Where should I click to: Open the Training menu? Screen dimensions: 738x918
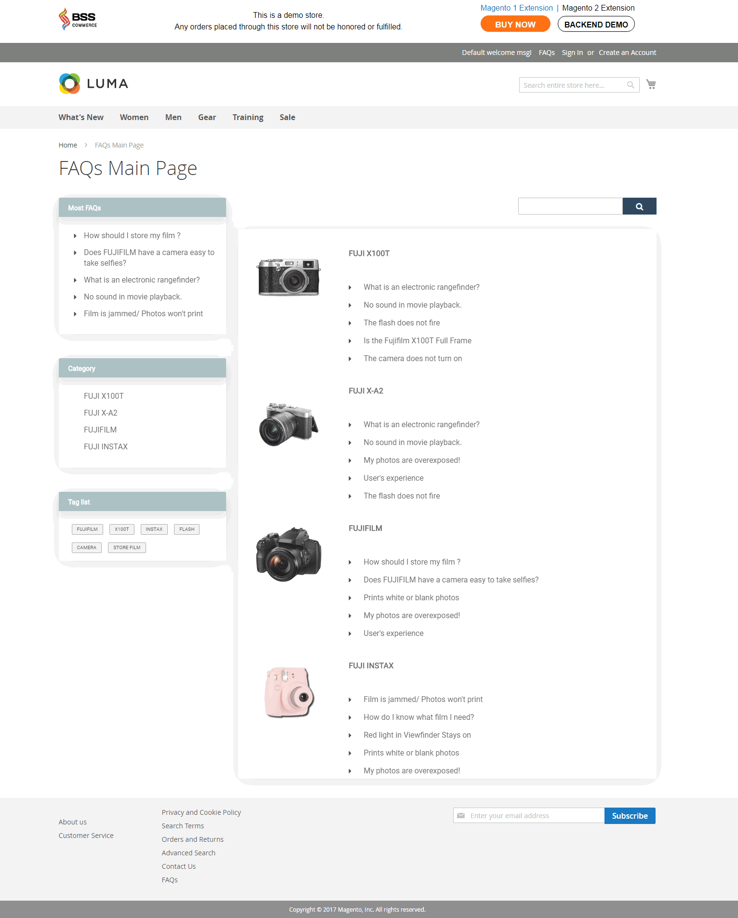(x=248, y=117)
